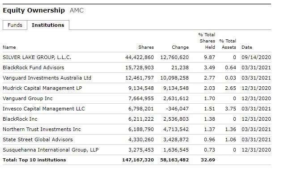Click the AMC ticker symbol
The width and height of the screenshot is (284, 169).
(x=76, y=10)
